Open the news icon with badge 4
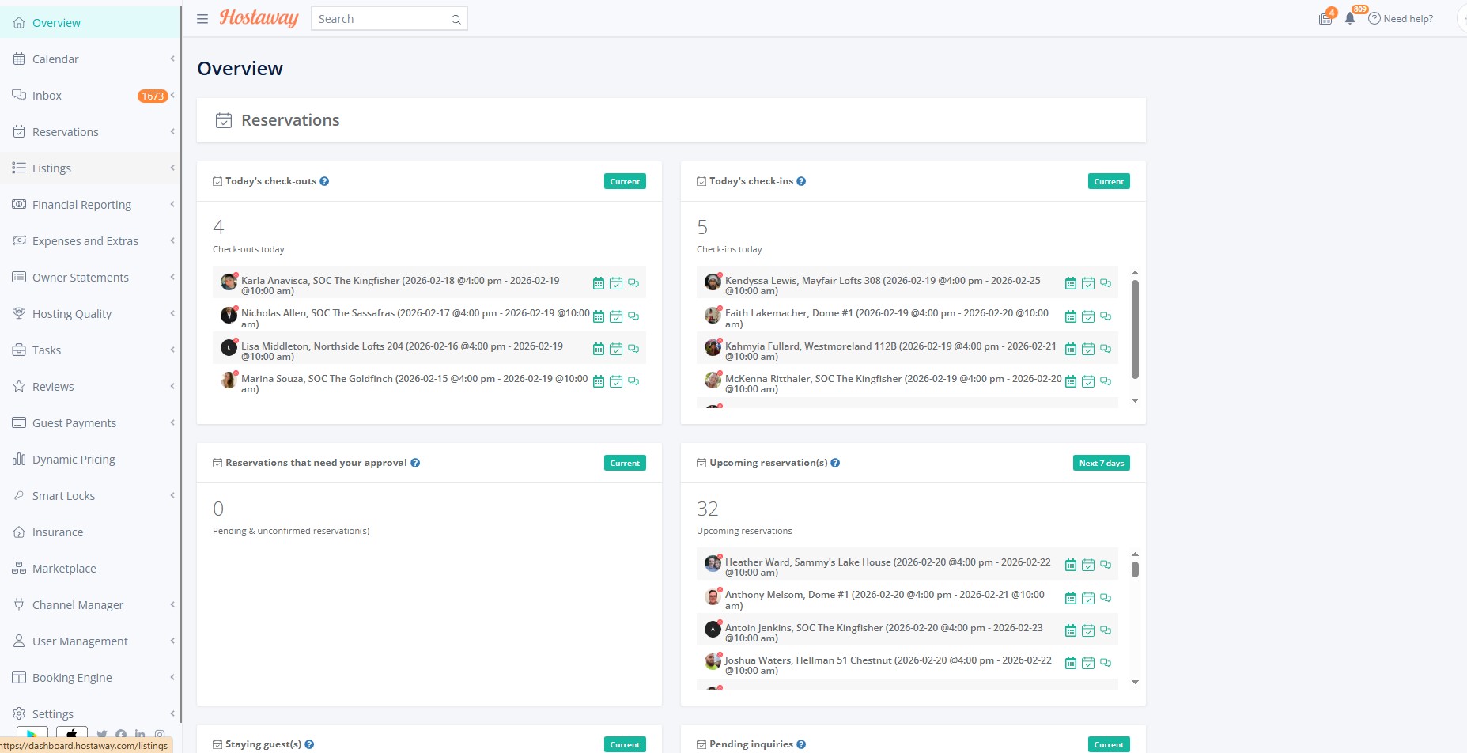 point(1325,19)
